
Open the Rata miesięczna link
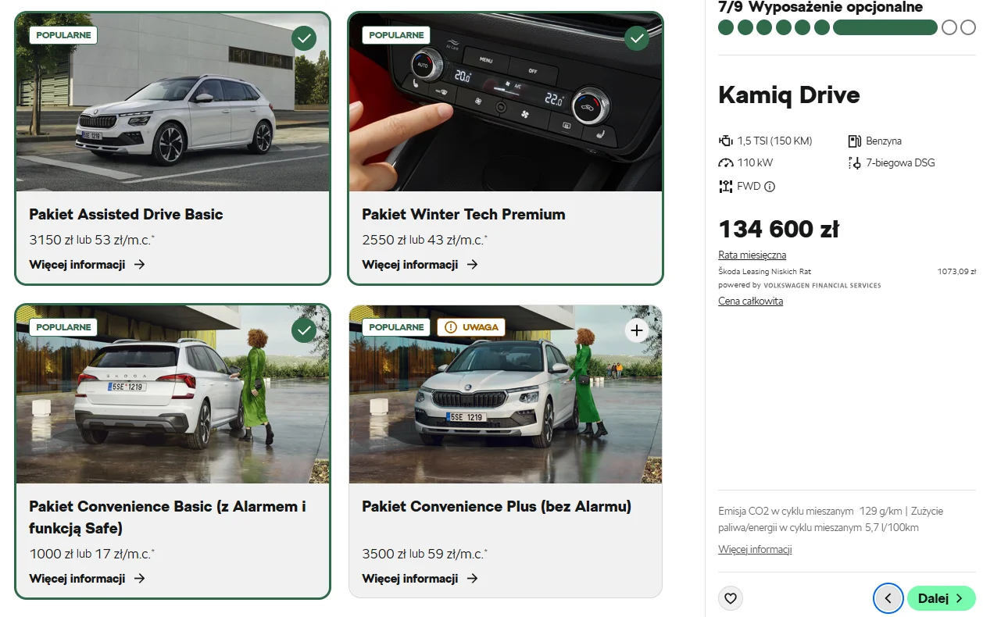pyautogui.click(x=752, y=255)
